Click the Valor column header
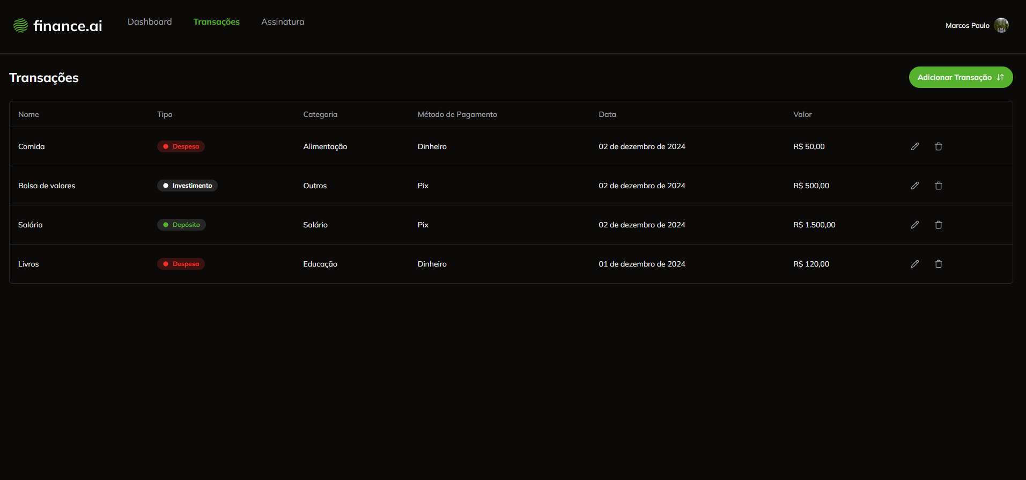The height and width of the screenshot is (480, 1026). pos(802,114)
